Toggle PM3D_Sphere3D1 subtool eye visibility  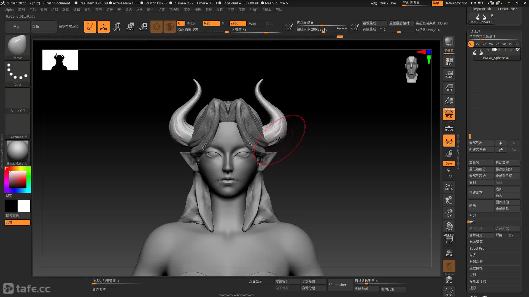pyautogui.click(x=517, y=50)
